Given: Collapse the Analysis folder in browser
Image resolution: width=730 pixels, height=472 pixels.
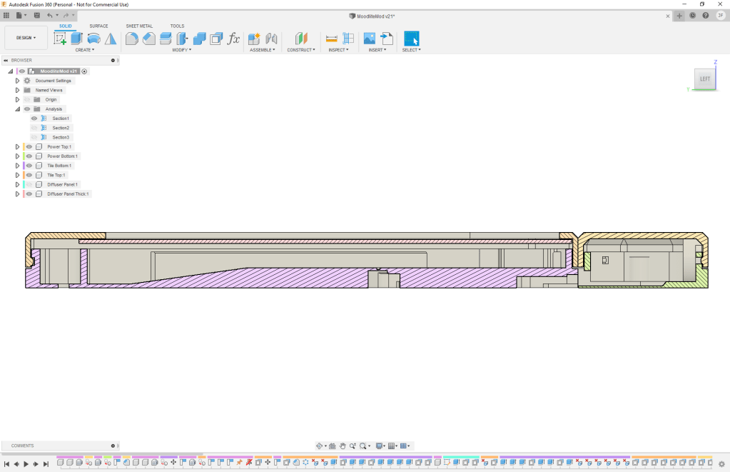Looking at the screenshot, I should pyautogui.click(x=17, y=109).
